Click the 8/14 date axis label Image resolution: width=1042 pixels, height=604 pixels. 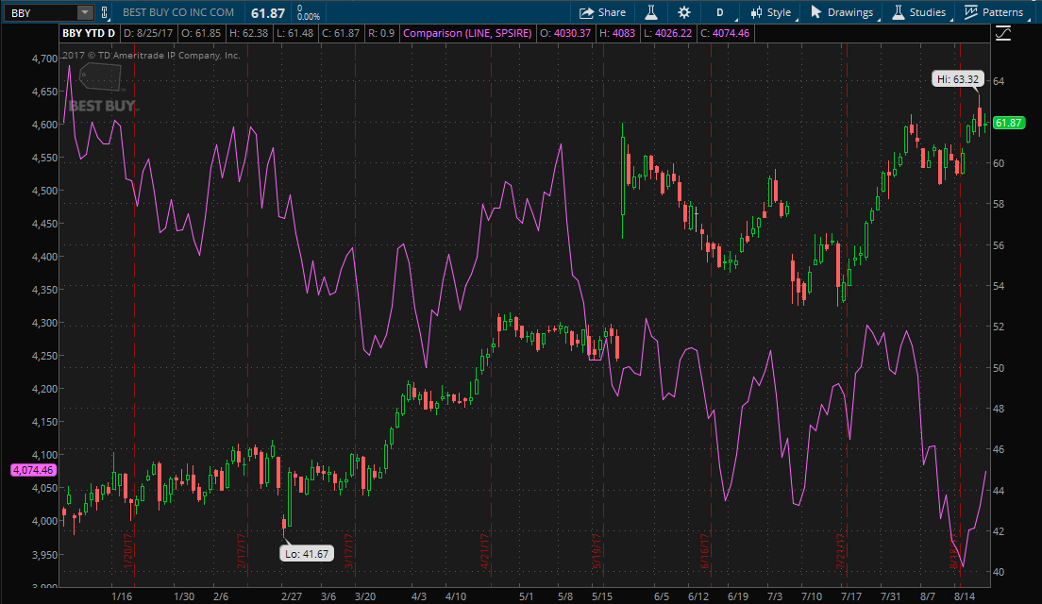click(965, 596)
